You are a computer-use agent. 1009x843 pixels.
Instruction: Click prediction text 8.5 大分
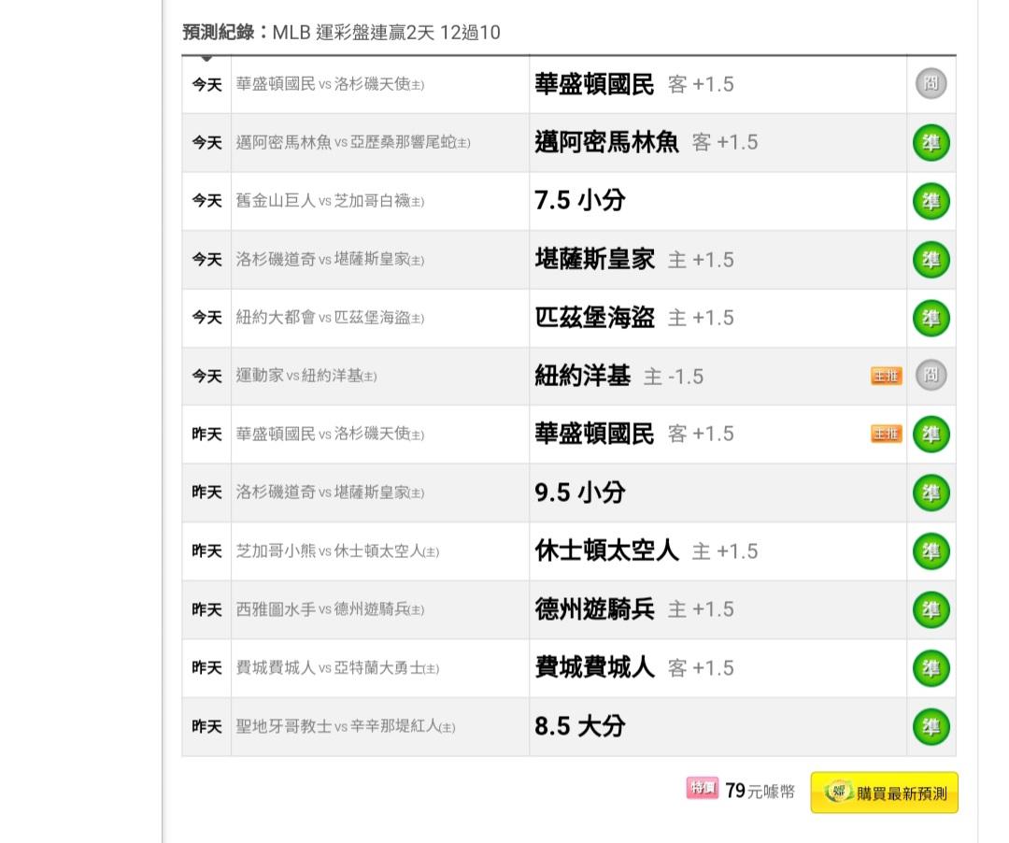[580, 726]
